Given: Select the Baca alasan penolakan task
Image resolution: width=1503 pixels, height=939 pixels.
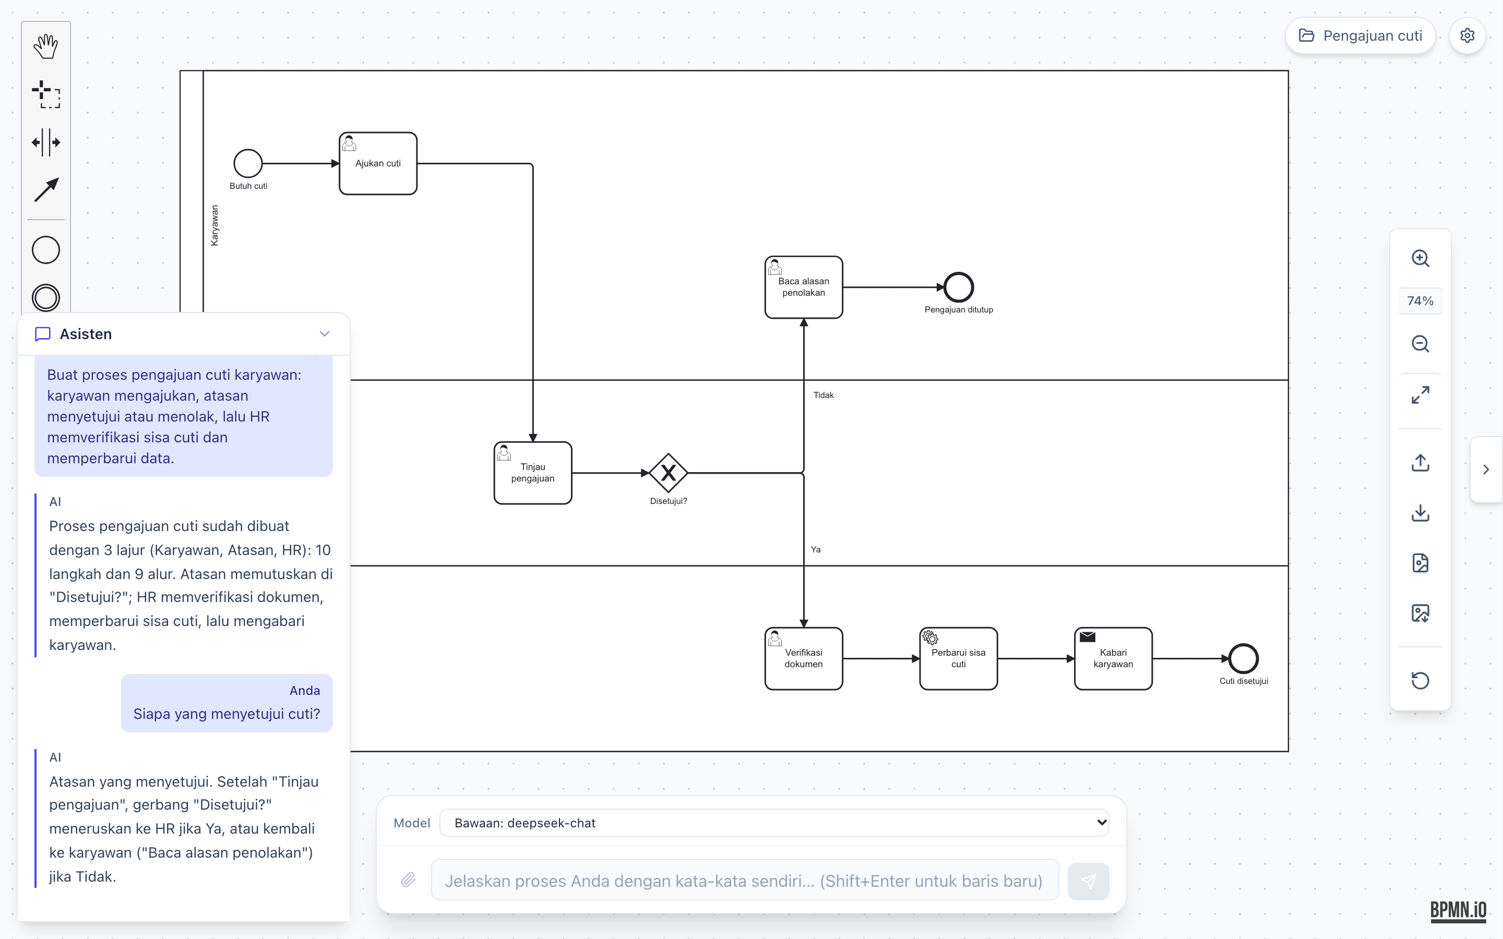Looking at the screenshot, I should coord(804,287).
